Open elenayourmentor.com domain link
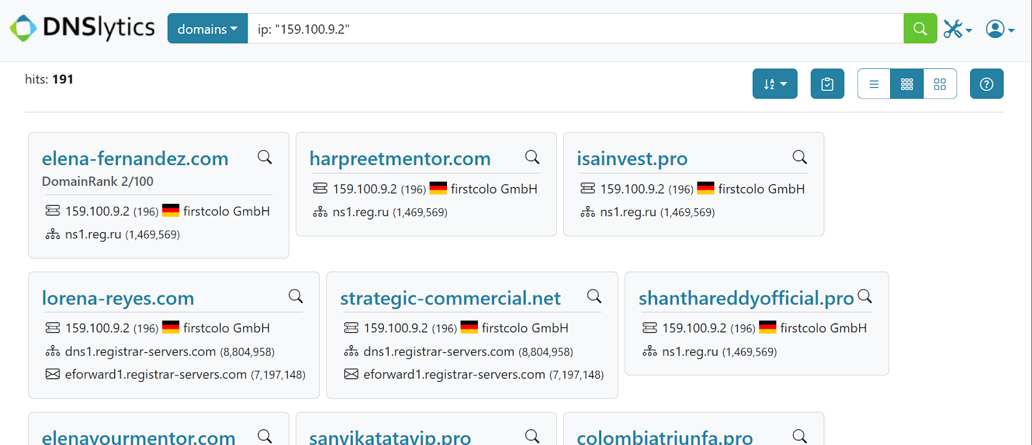The width and height of the screenshot is (1032, 445). pyautogui.click(x=139, y=437)
